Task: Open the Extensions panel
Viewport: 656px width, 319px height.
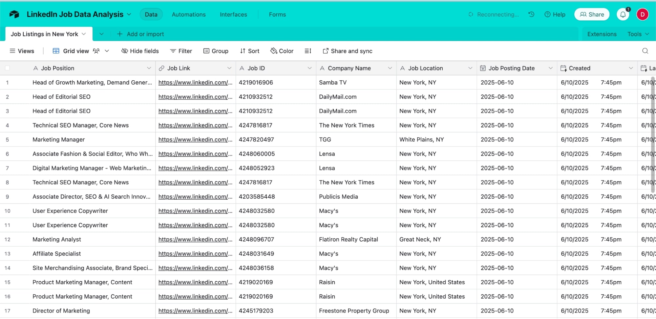Action: click(602, 34)
